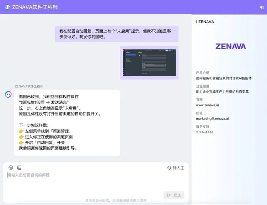Click the line 下一步你这样做

[x=33, y=125]
